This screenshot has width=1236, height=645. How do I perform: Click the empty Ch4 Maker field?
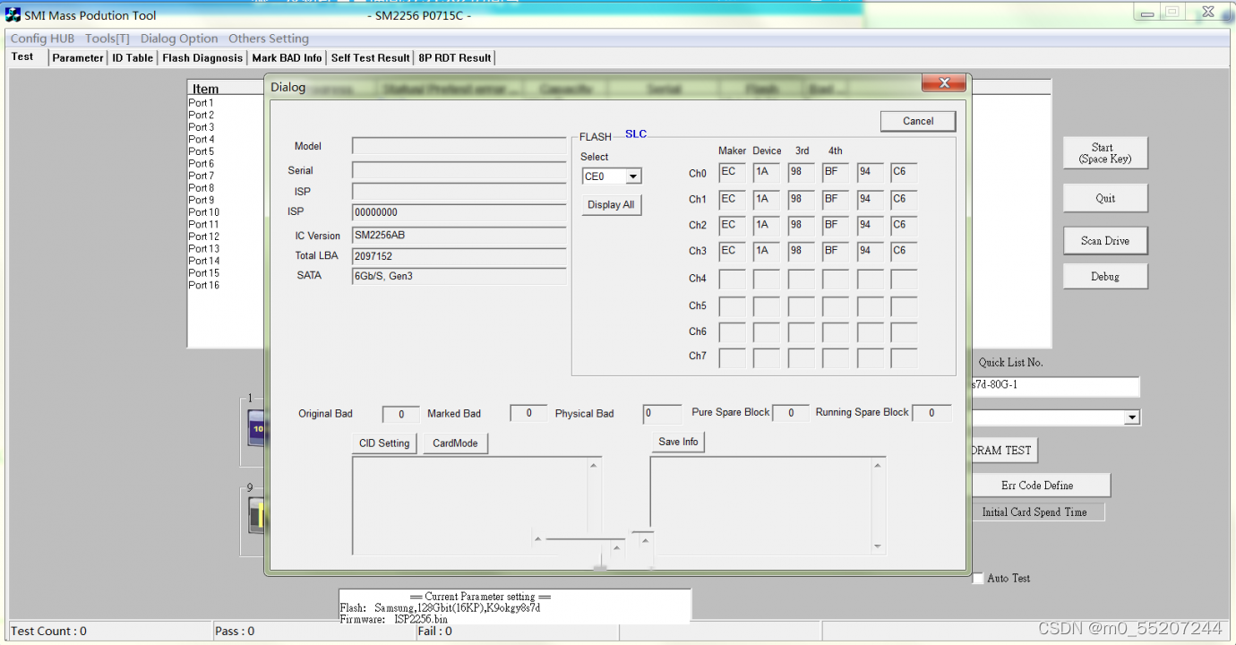[732, 279]
